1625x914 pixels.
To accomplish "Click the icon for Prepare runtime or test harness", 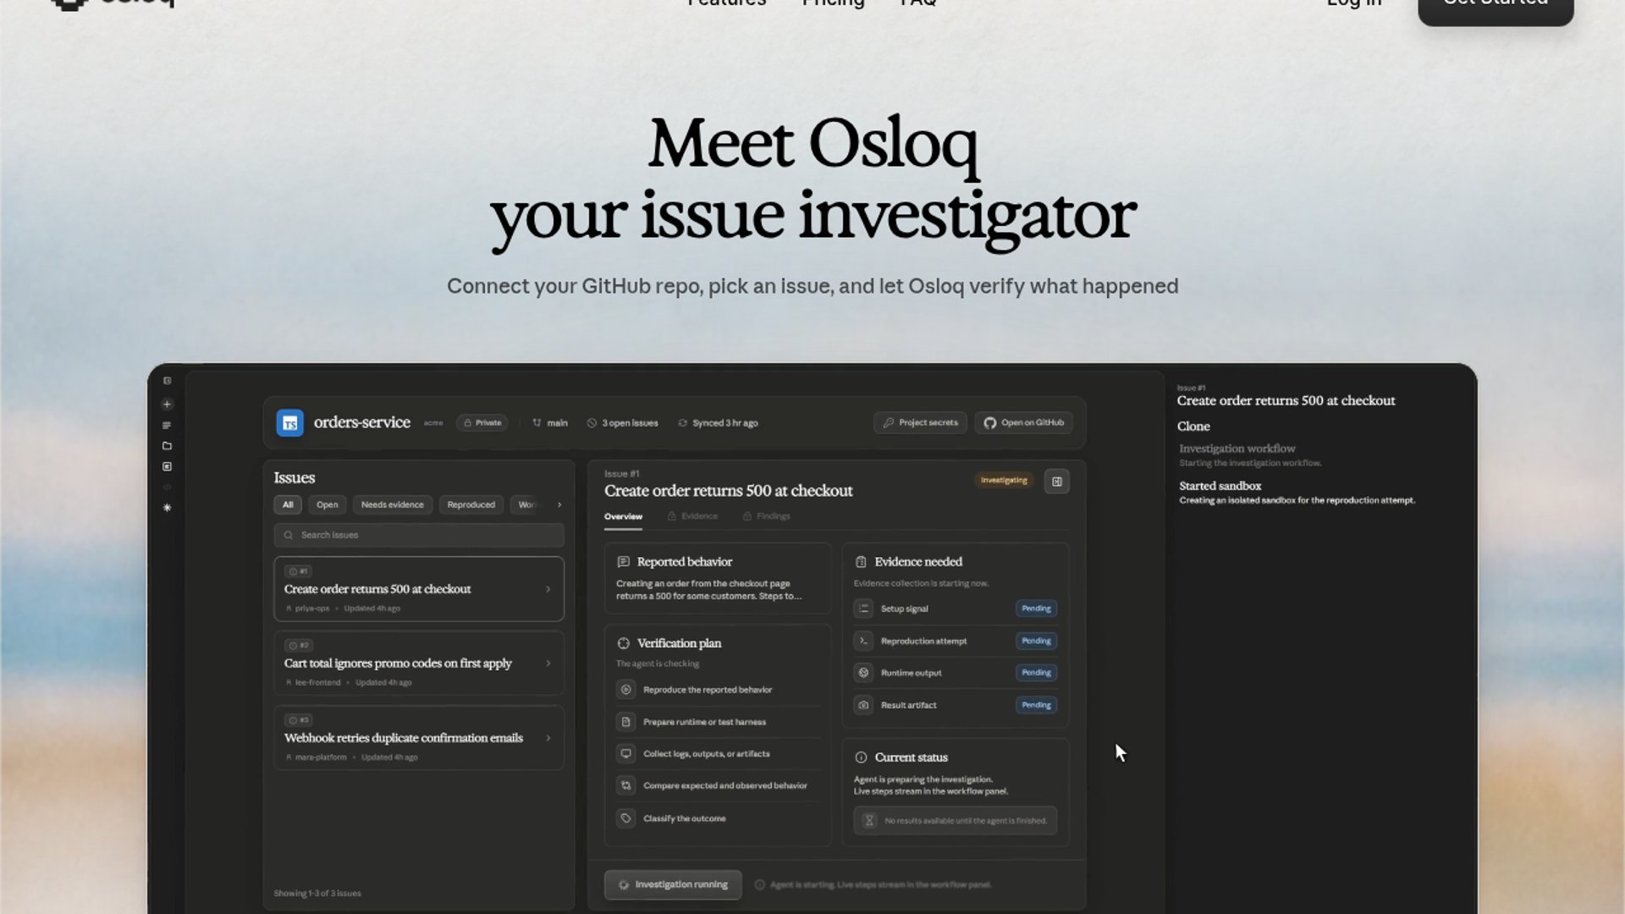I will click(x=626, y=722).
